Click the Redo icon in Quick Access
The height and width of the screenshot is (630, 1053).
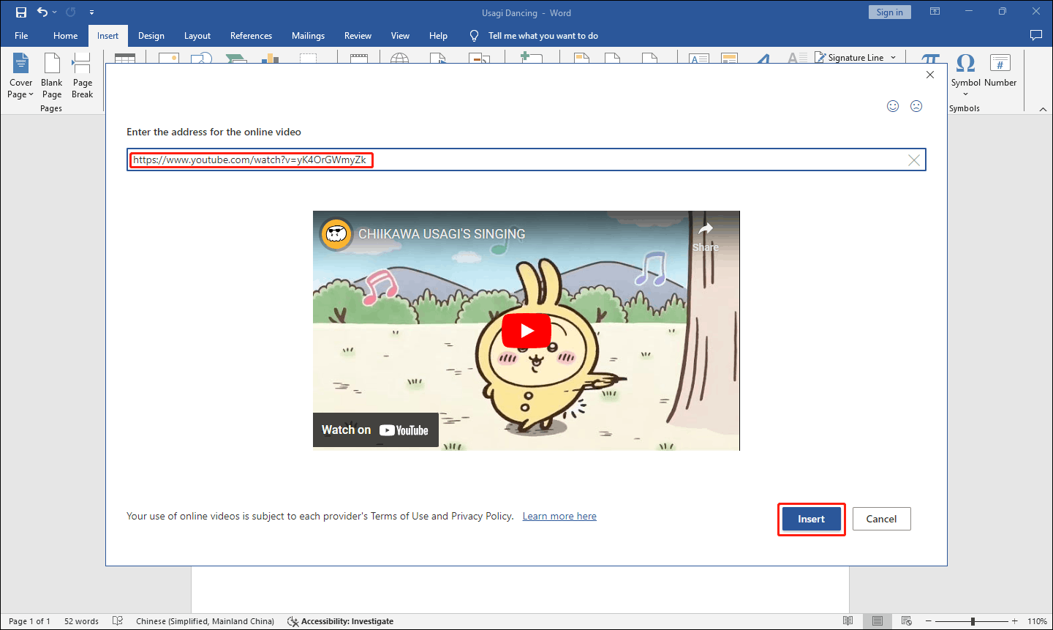[x=71, y=12]
